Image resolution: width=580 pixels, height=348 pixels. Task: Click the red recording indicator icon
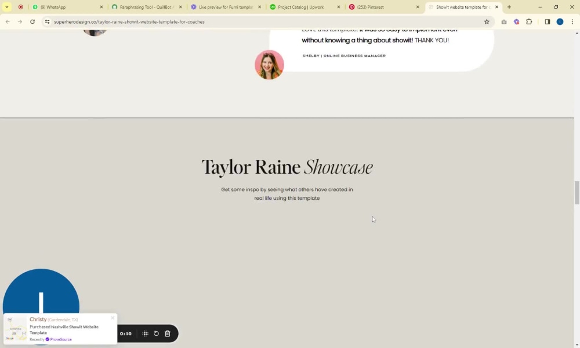click(21, 7)
